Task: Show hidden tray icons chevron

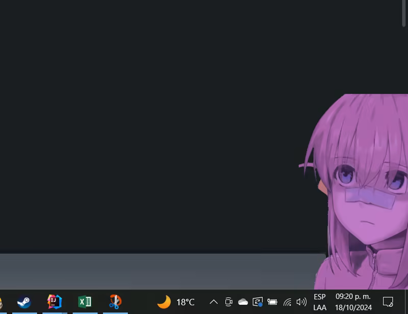Action: pos(214,302)
